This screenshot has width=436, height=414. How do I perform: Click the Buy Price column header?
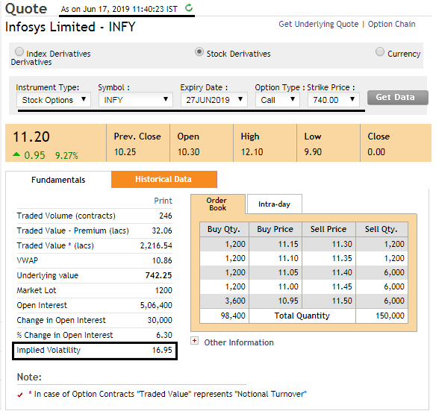275,229
